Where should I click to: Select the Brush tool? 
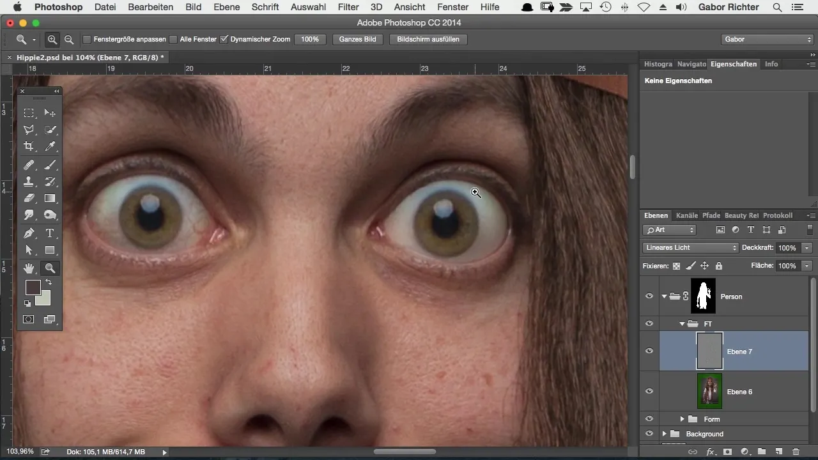(x=50, y=165)
